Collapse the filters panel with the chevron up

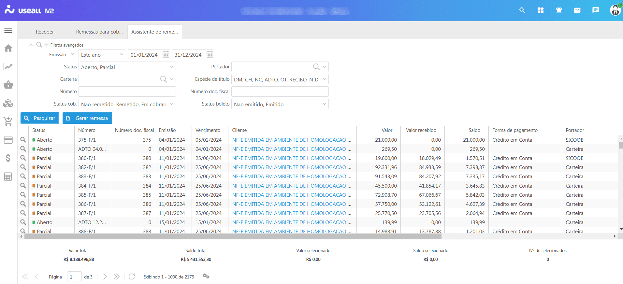coord(31,45)
